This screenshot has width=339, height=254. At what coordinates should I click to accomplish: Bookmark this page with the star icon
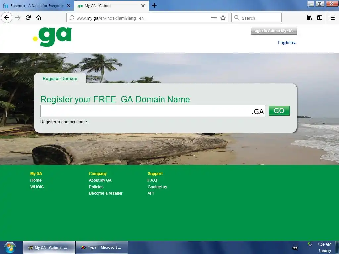pyautogui.click(x=223, y=18)
